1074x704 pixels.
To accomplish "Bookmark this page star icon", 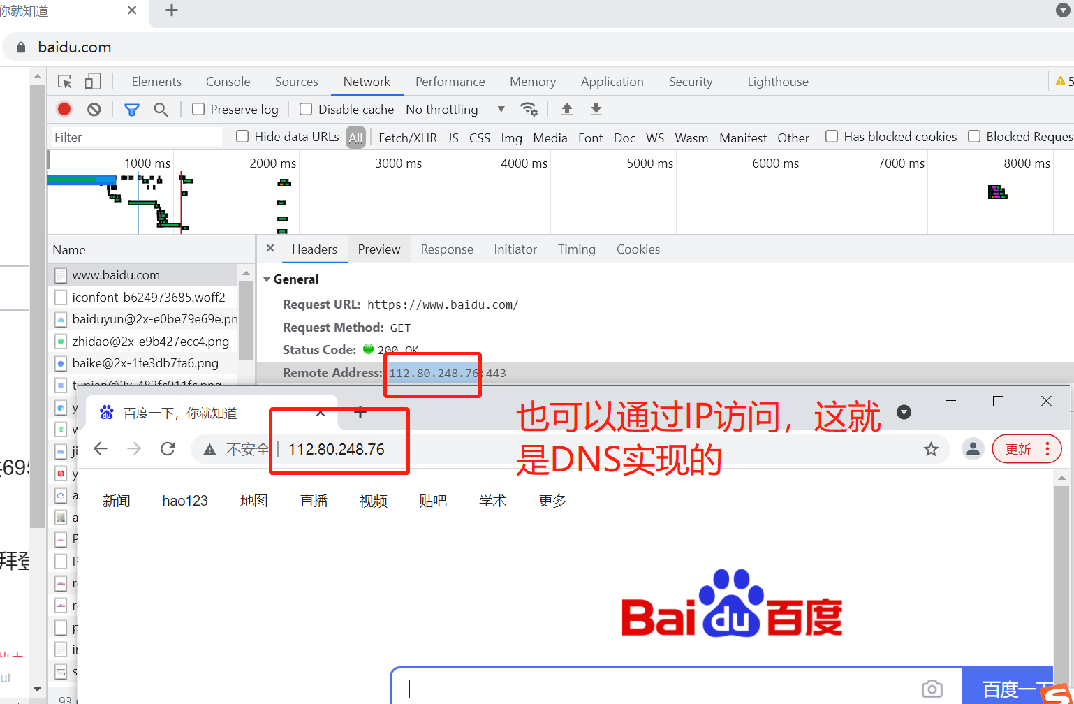I will pos(931,449).
